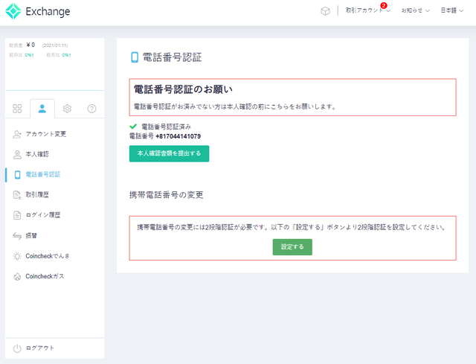Expand the お知らせ menu
The height and width of the screenshot is (364, 476).
[415, 10]
